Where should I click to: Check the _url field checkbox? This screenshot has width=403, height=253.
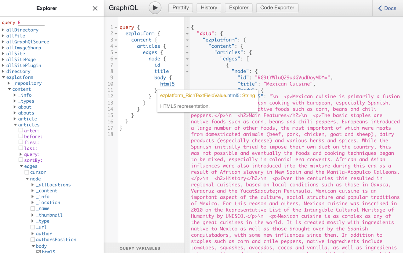33,227
